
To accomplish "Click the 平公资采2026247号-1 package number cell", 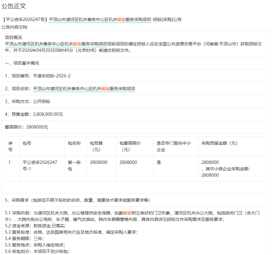I will click(40, 165).
